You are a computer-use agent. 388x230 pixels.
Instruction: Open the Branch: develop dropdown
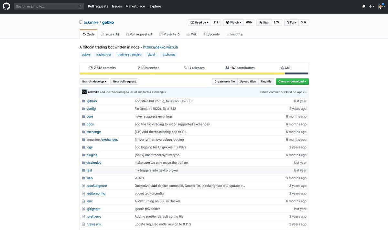[94, 82]
